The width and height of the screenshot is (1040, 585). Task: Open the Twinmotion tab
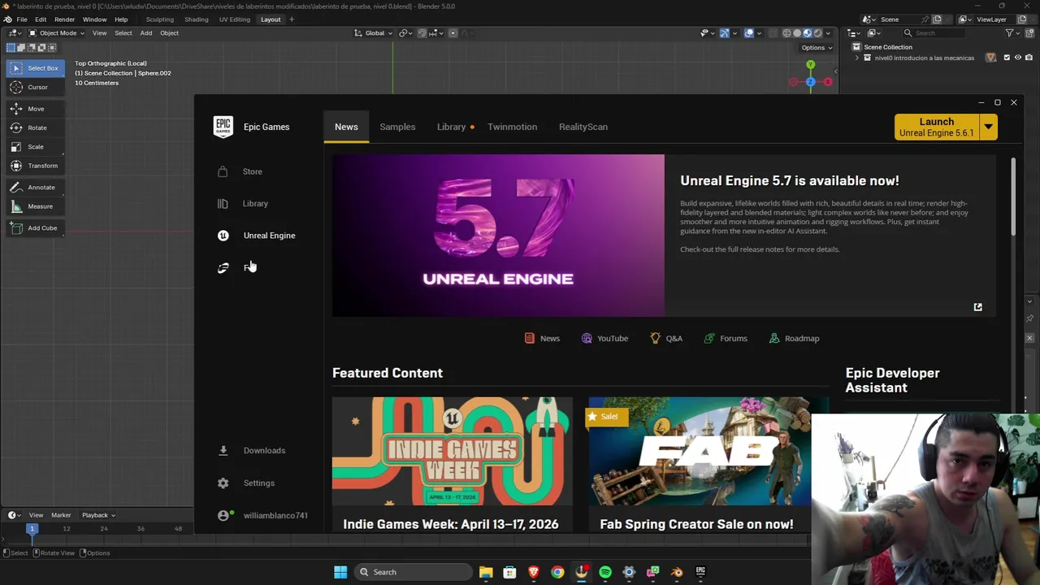click(x=512, y=127)
